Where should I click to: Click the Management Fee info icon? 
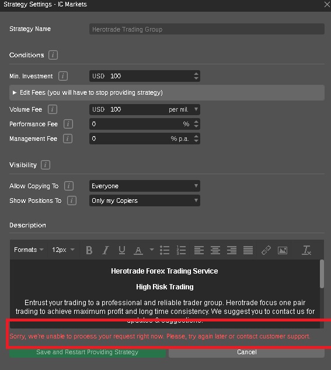[x=68, y=139]
